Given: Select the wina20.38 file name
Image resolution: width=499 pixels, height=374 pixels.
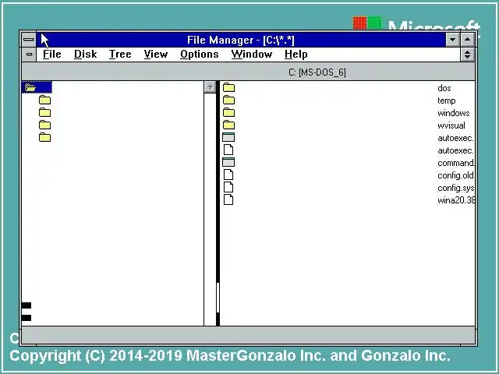Looking at the screenshot, I should [456, 200].
